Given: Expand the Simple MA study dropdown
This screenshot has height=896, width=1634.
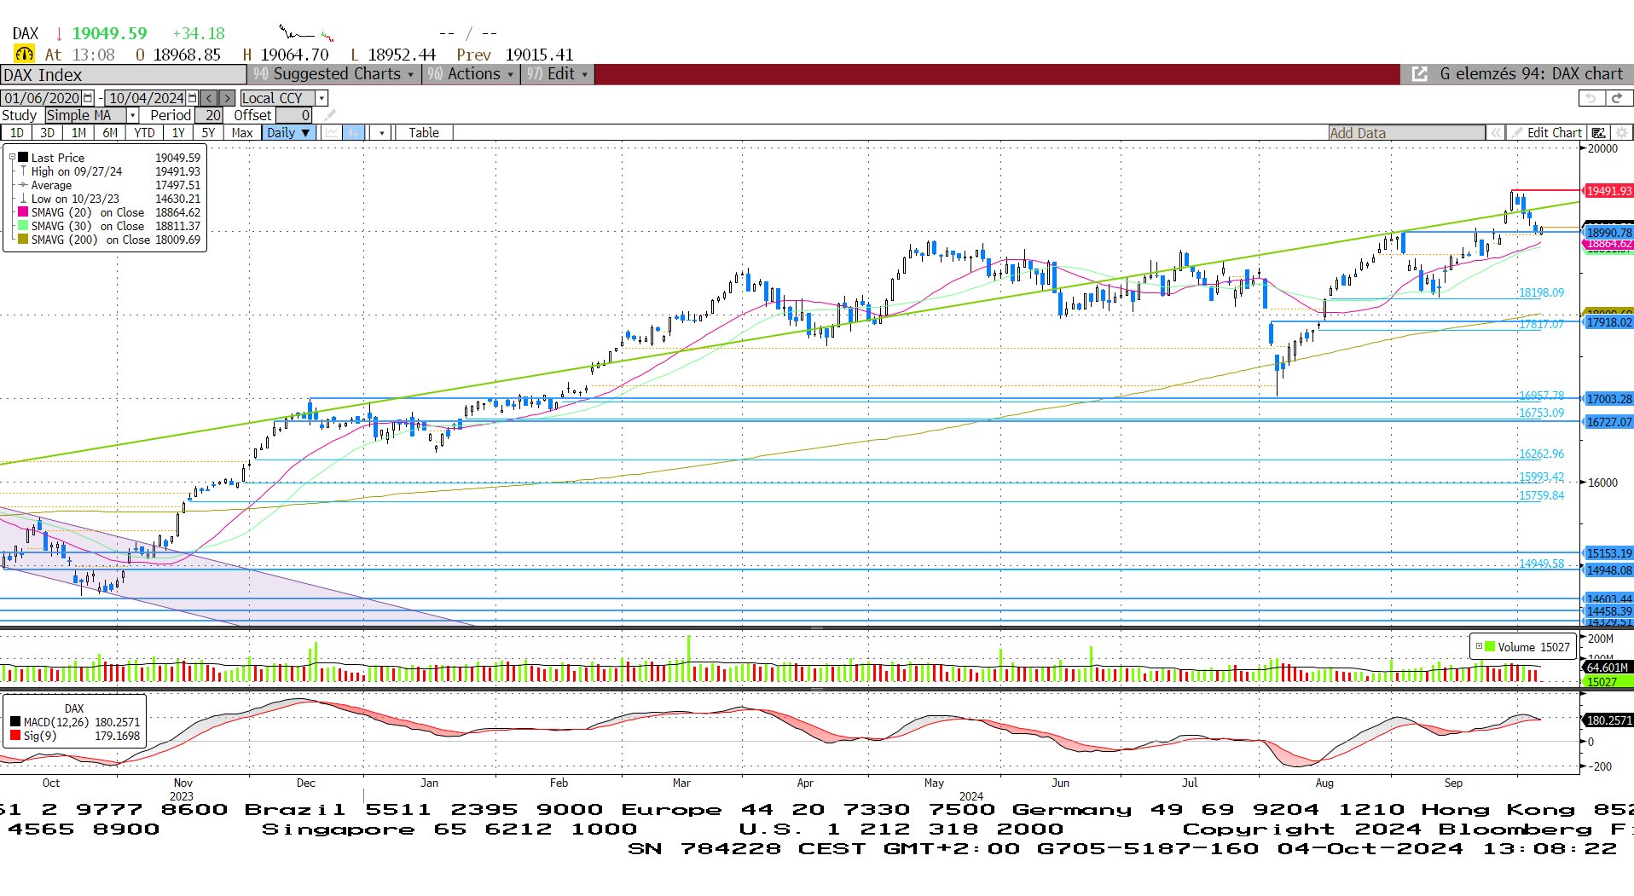Looking at the screenshot, I should tap(132, 115).
